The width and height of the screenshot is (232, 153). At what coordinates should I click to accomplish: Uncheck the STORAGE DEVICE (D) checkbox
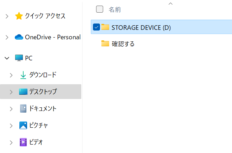tap(96, 27)
